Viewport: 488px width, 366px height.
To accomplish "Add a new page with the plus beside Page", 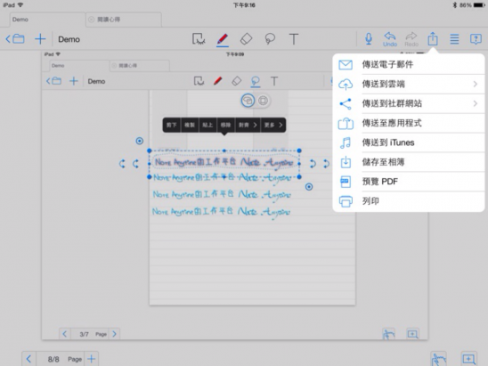I will [92, 359].
